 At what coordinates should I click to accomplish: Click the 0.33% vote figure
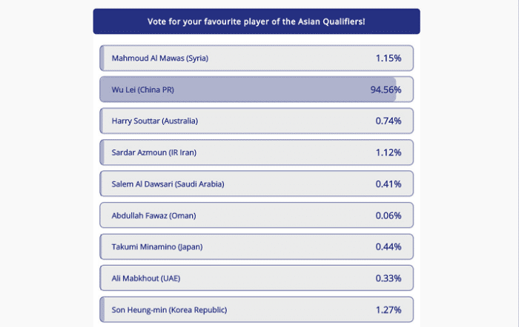coord(389,278)
